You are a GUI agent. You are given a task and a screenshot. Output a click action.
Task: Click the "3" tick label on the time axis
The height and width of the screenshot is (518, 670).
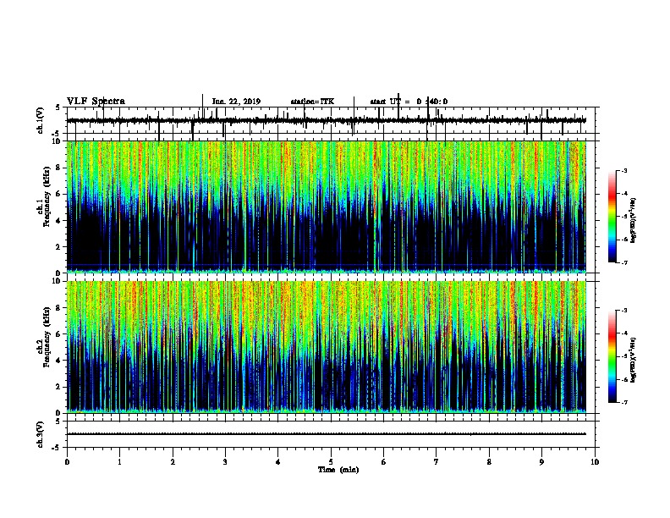point(225,462)
